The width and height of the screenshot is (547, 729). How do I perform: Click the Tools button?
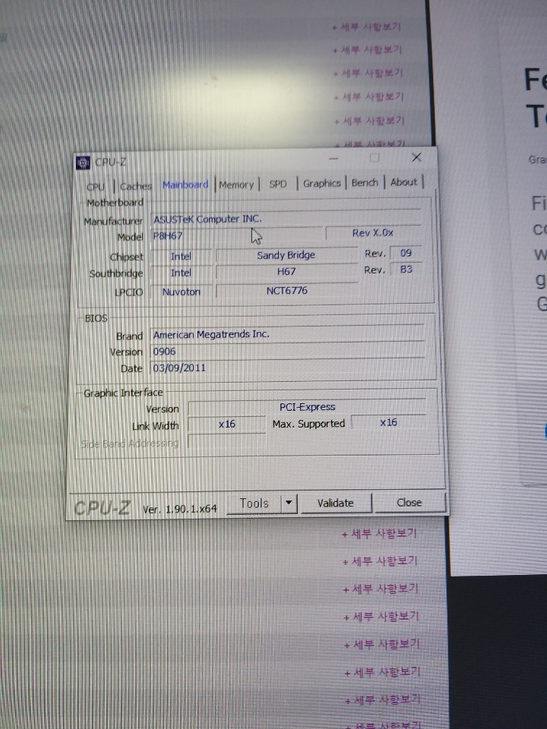pos(254,503)
